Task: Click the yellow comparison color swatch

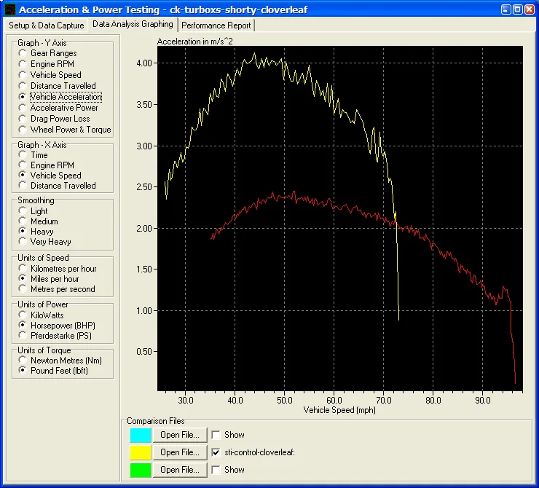Action: pos(140,452)
